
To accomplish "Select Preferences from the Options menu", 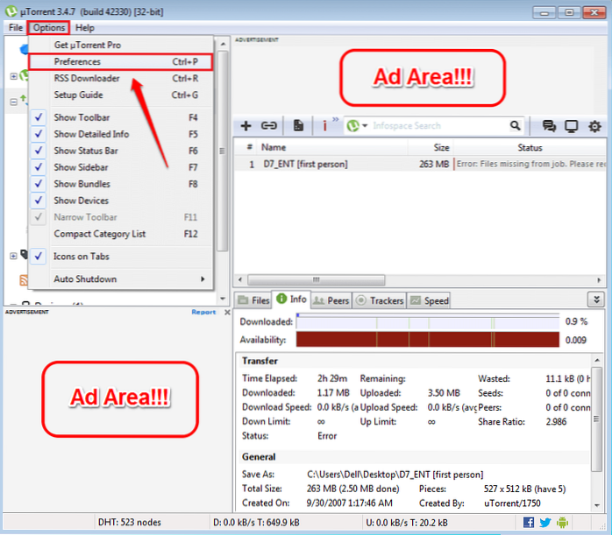I will coord(77,62).
